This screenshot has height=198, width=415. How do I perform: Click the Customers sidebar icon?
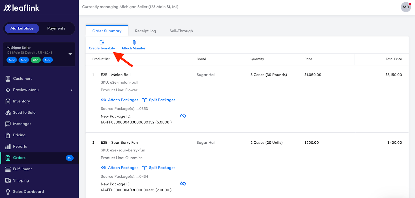coord(8,79)
